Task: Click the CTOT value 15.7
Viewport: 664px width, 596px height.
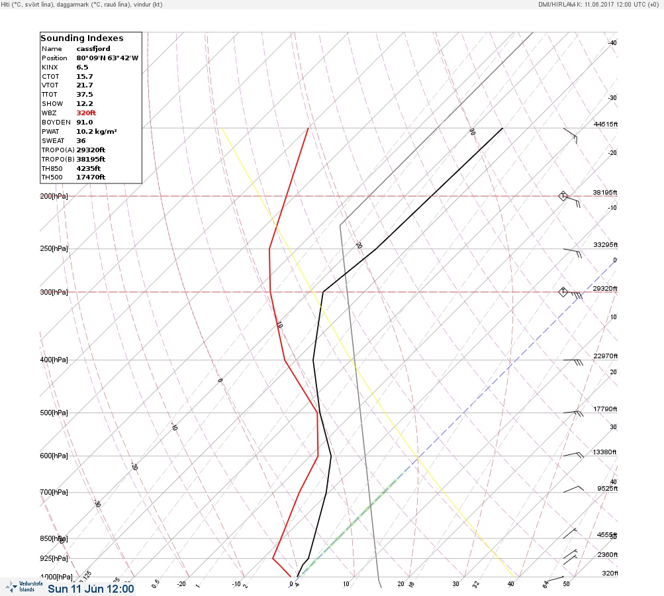Action: 84,77
